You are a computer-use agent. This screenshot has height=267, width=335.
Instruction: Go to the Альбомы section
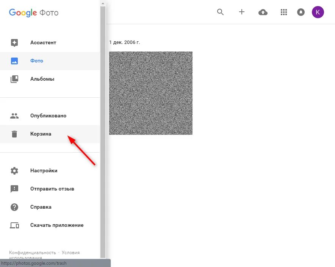50,79
